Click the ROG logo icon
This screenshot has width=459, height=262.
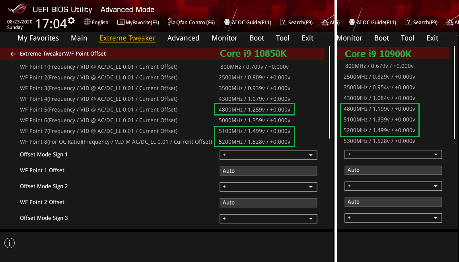point(17,8)
